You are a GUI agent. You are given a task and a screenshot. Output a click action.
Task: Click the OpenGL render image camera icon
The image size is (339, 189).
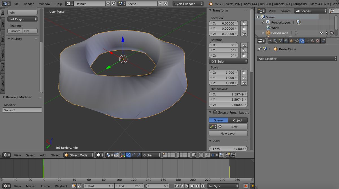click(228, 155)
